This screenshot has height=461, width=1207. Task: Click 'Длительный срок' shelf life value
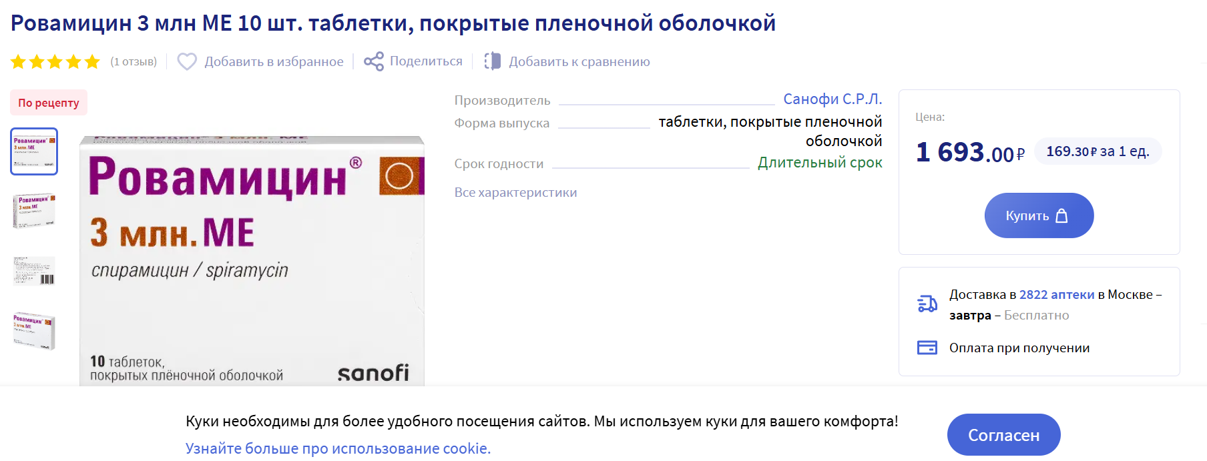820,163
